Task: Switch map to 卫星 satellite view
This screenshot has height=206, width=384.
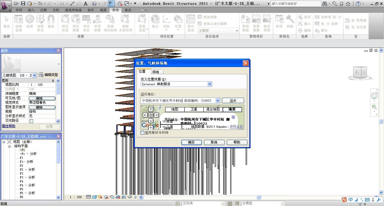Action: 194,109
